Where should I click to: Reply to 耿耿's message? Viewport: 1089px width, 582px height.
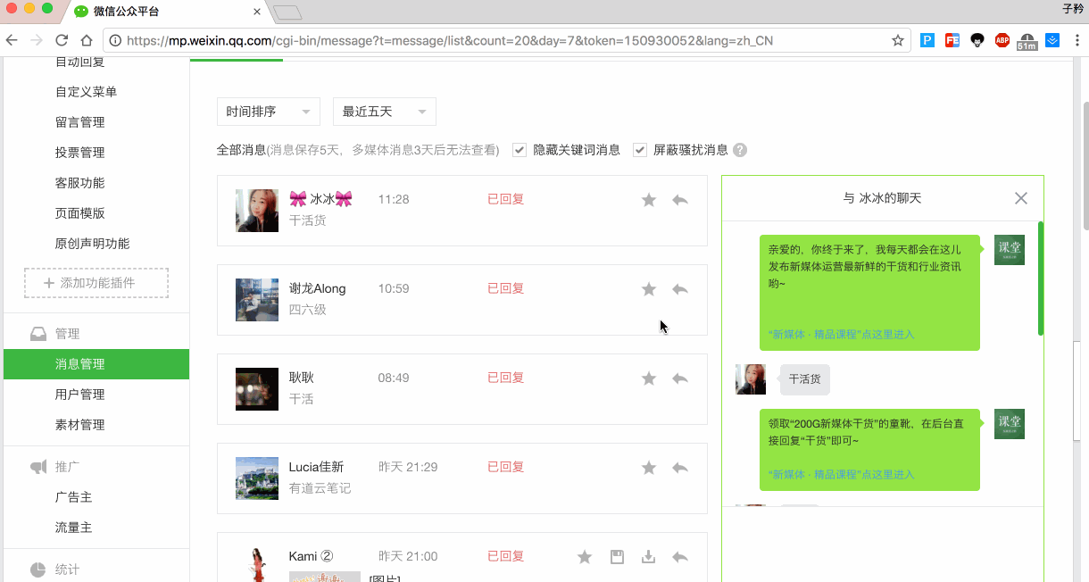point(680,378)
